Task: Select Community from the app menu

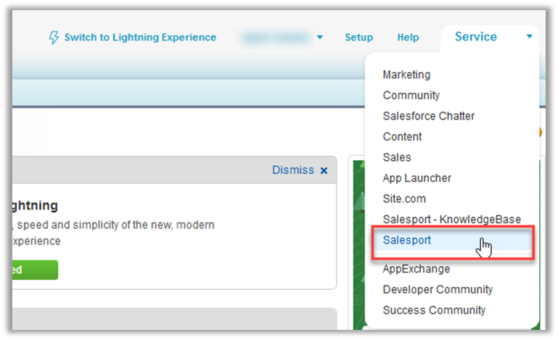Action: tap(411, 95)
